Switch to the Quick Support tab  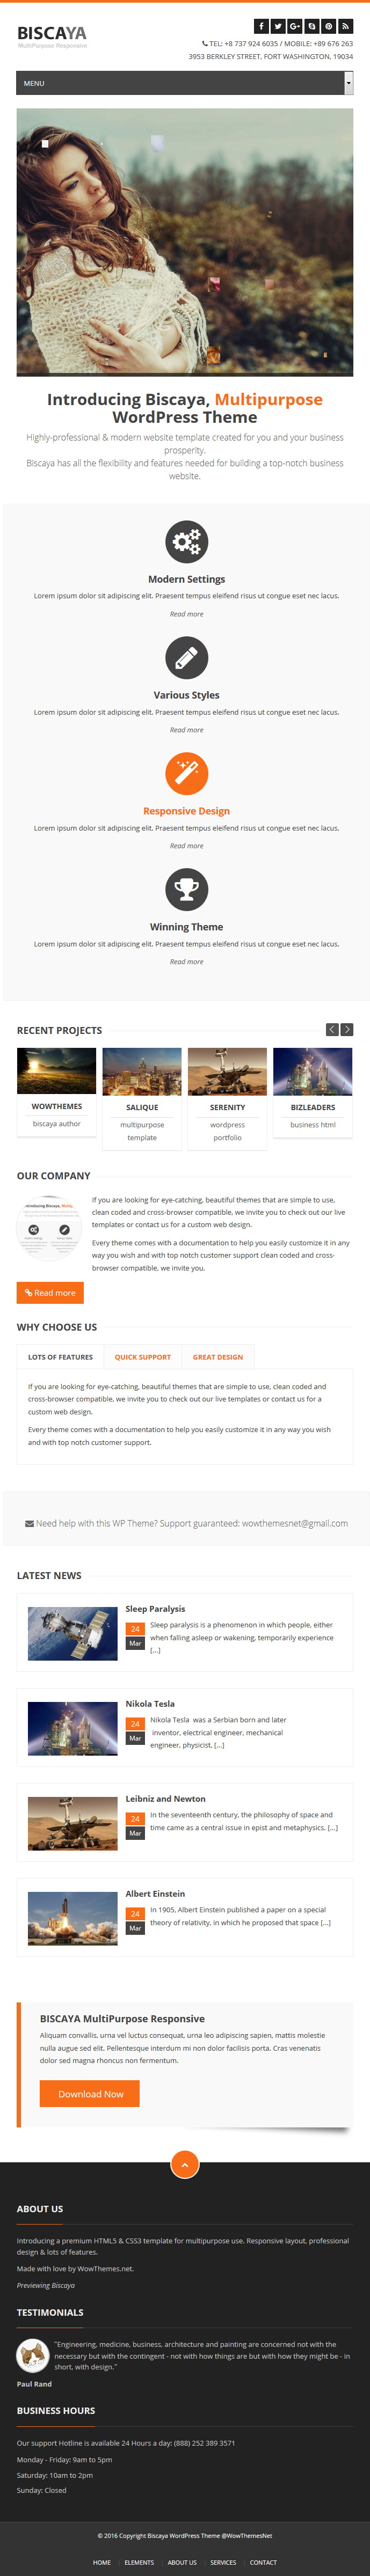pyautogui.click(x=142, y=1357)
